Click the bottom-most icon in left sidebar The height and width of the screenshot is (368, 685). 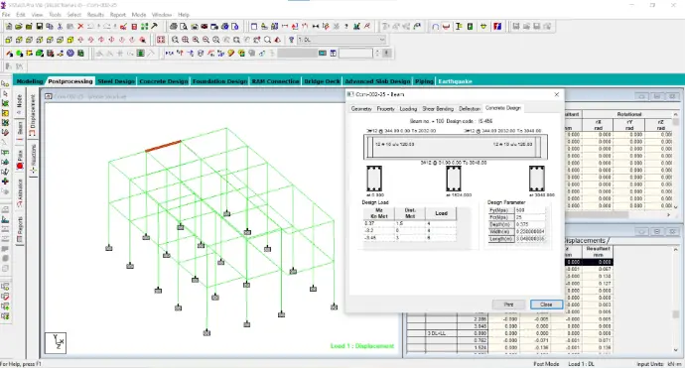pyautogui.click(x=5, y=316)
